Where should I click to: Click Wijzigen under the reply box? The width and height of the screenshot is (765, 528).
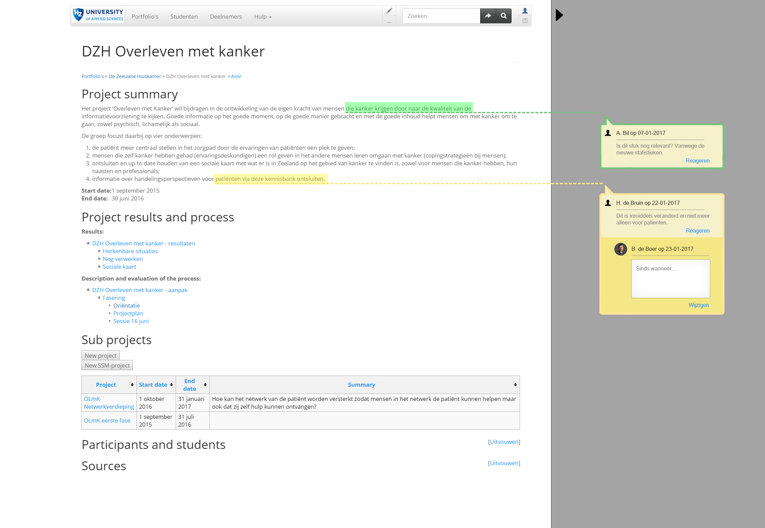point(698,305)
